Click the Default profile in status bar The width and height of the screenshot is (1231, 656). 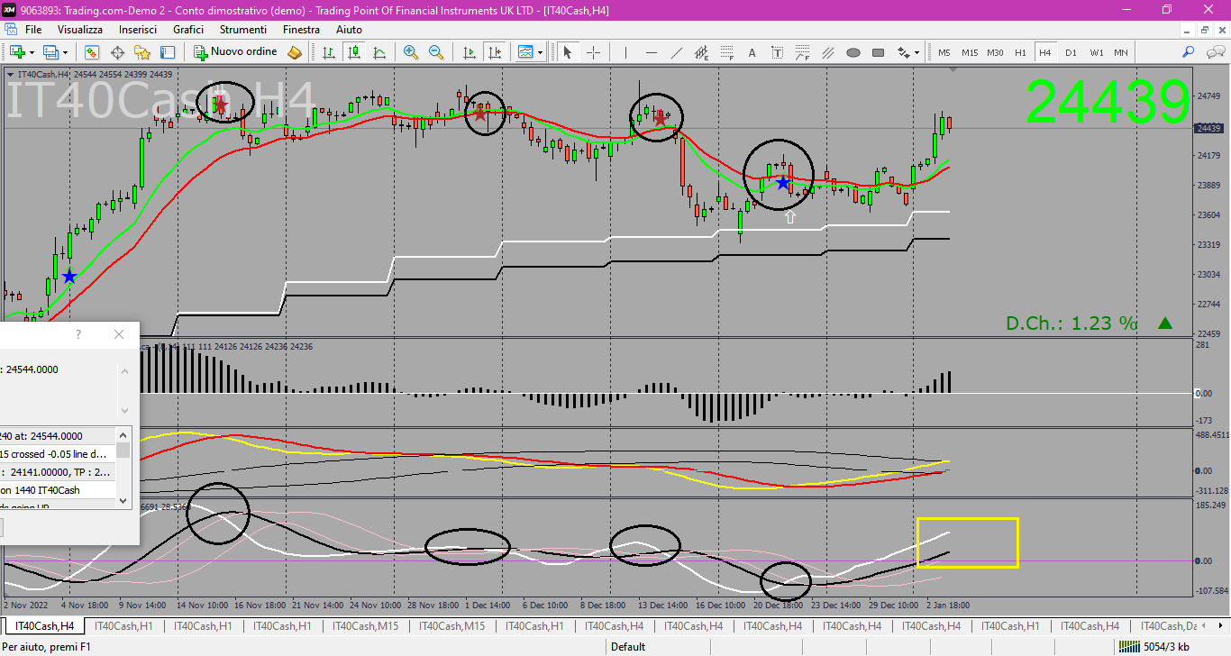[628, 646]
